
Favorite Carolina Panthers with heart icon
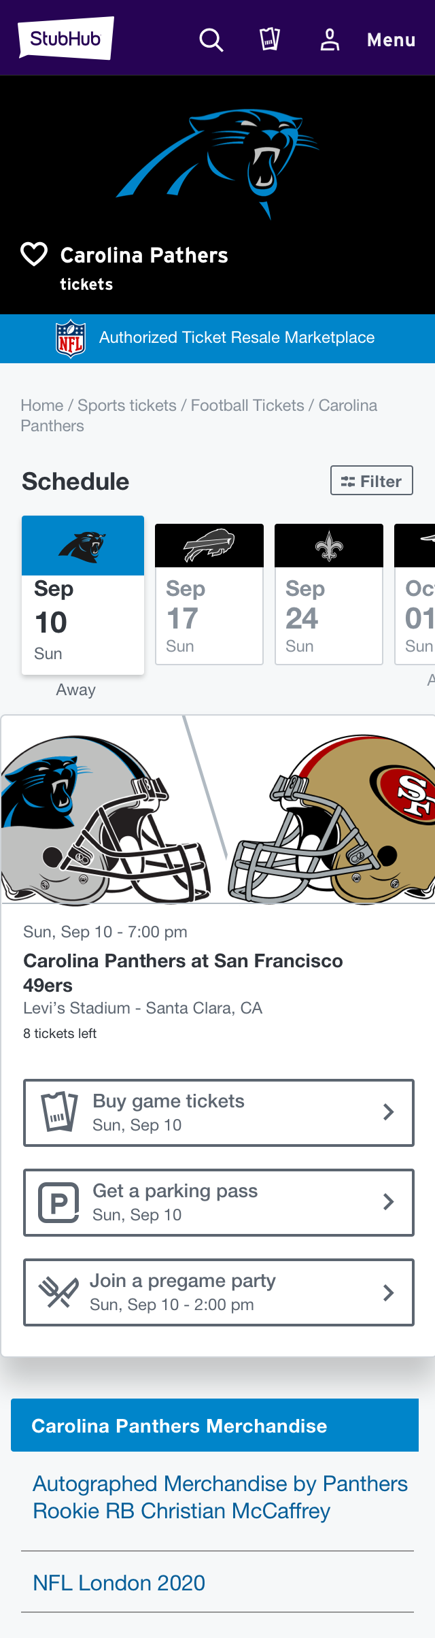coord(34,254)
